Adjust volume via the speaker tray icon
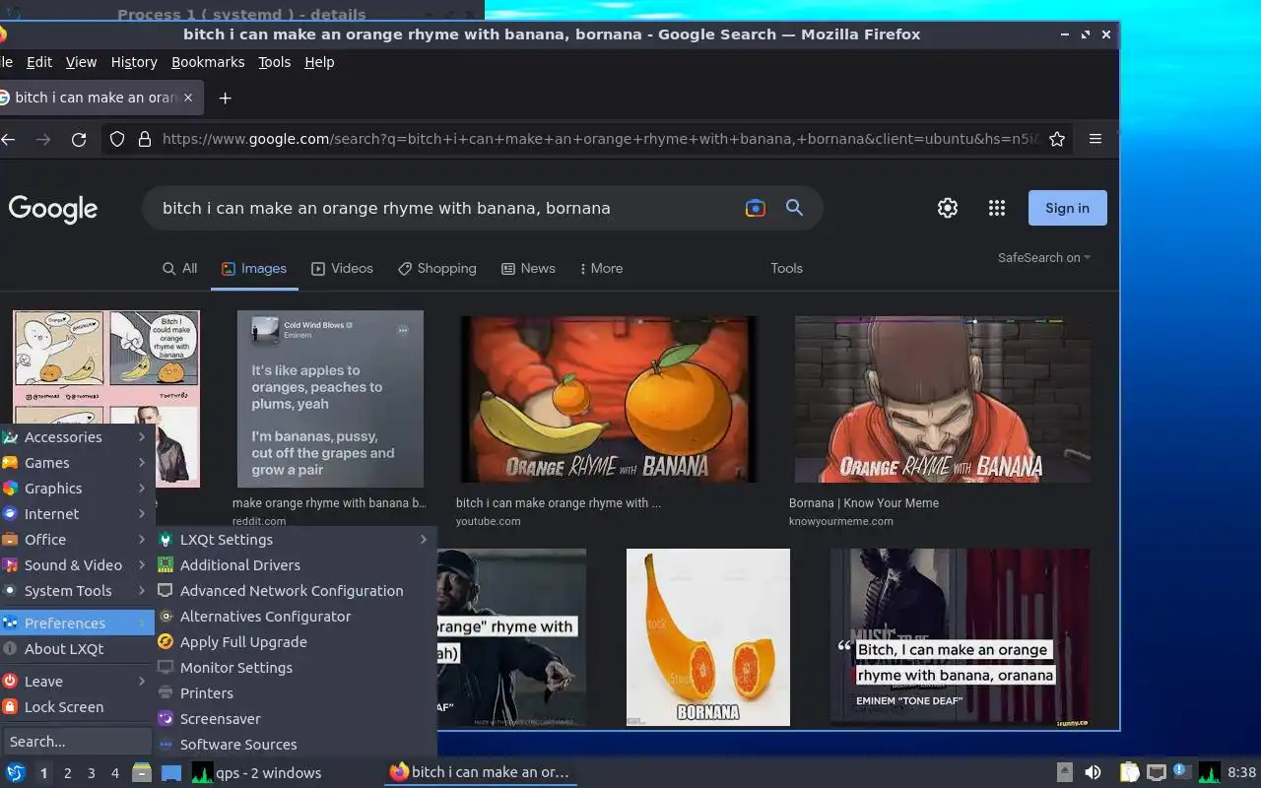The height and width of the screenshot is (788, 1261). click(x=1093, y=772)
